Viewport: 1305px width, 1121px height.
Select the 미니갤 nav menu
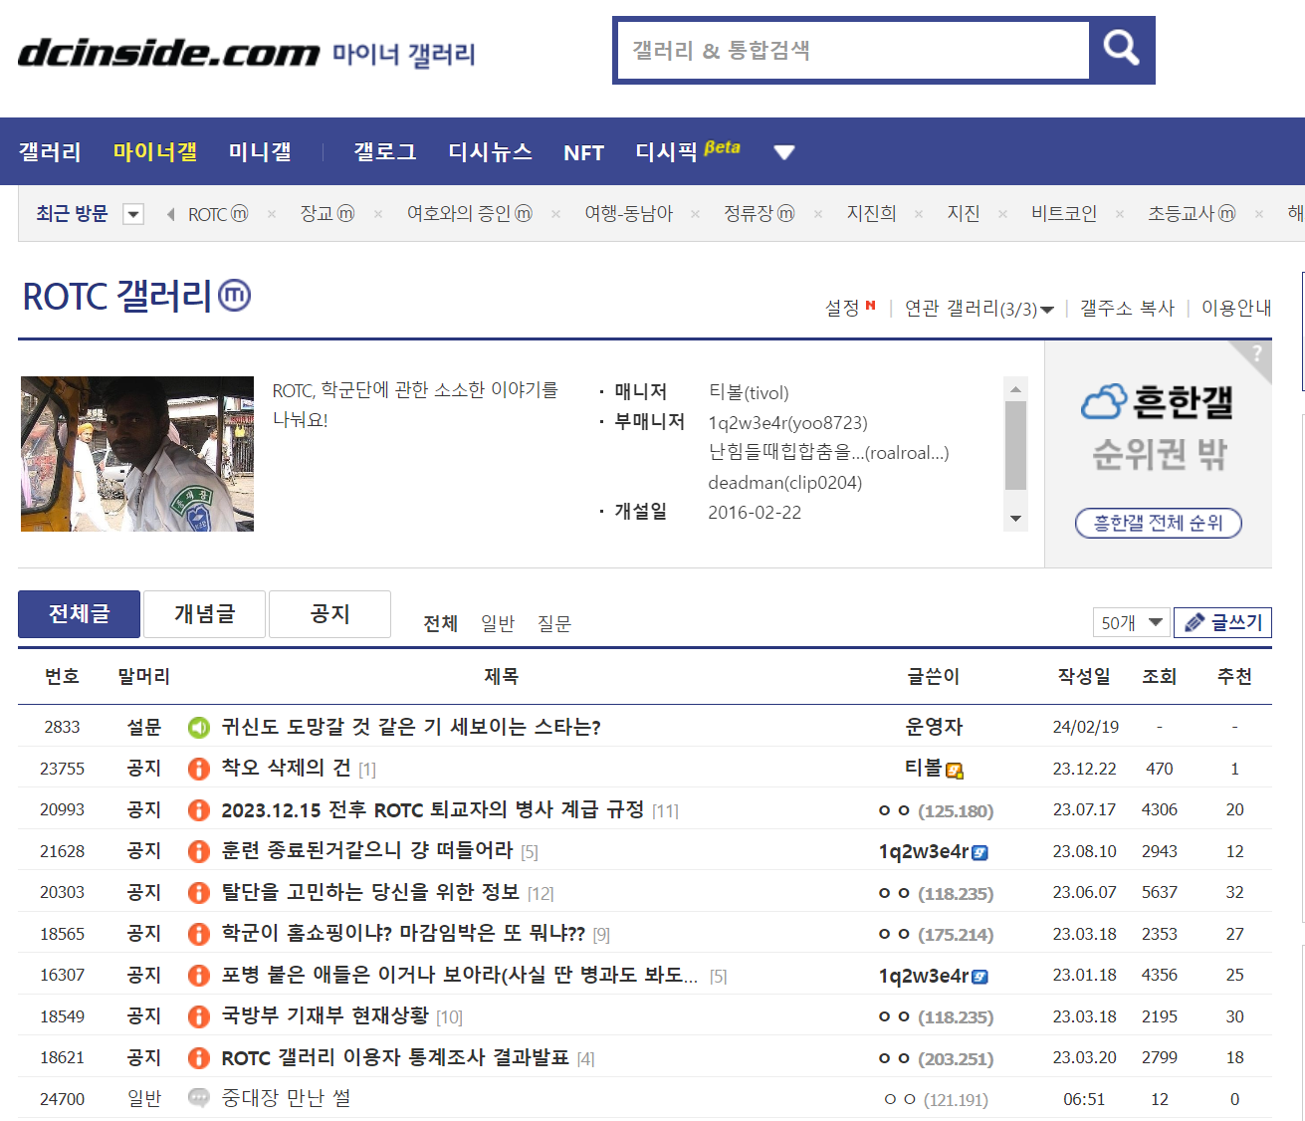(260, 152)
